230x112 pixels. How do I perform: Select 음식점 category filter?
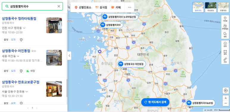coord(101,7)
